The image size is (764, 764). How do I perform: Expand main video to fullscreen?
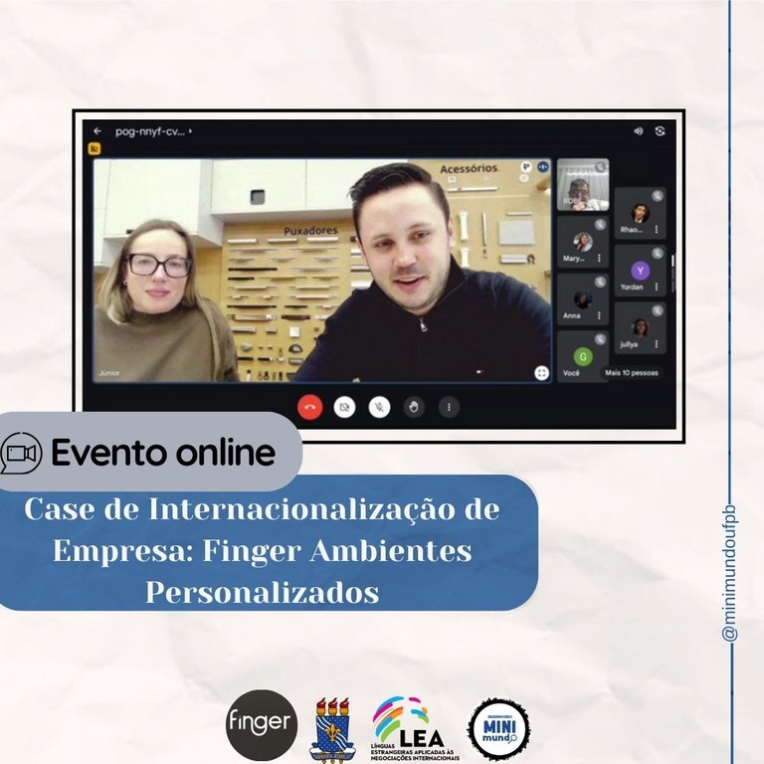click(x=541, y=372)
